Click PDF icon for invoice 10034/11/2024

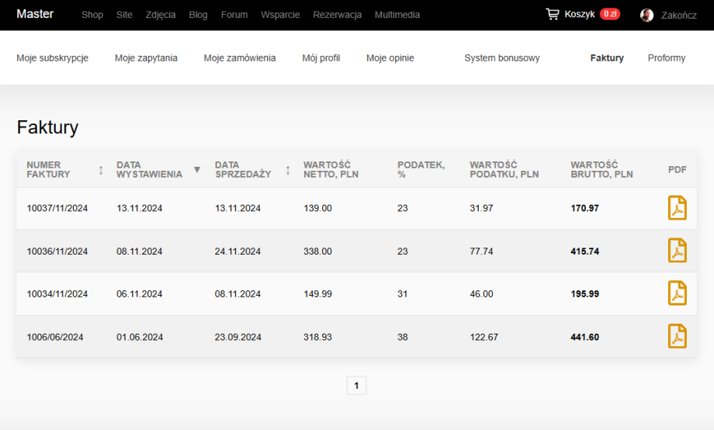click(677, 293)
